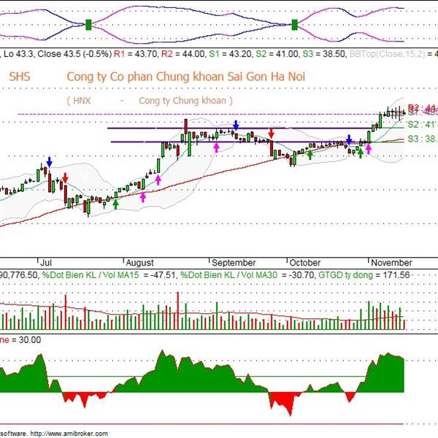This screenshot has height=438, width=438.
Task: Select the red down arrow signal in July
Action: pyautogui.click(x=65, y=177)
